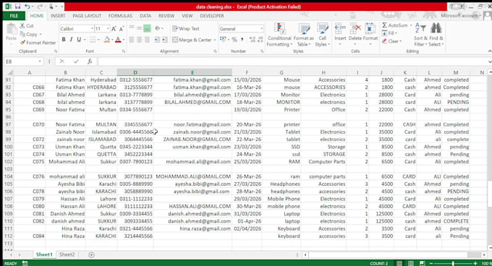Open Sort & Filter menu

click(420, 35)
